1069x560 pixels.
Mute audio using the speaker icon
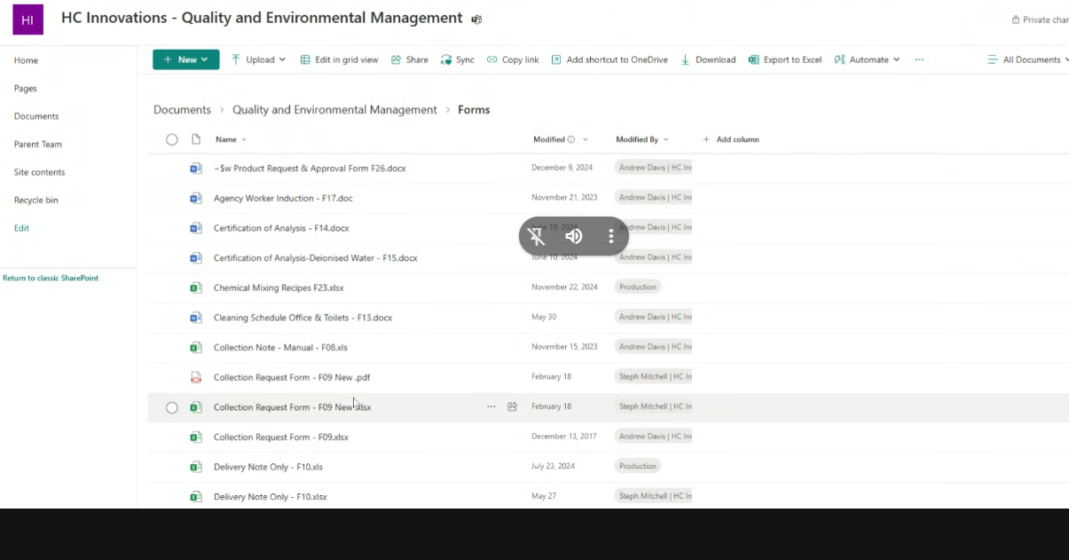(574, 236)
